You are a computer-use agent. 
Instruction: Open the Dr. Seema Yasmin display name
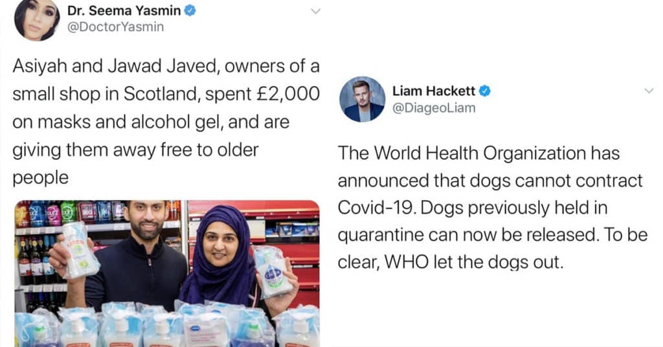(x=124, y=10)
